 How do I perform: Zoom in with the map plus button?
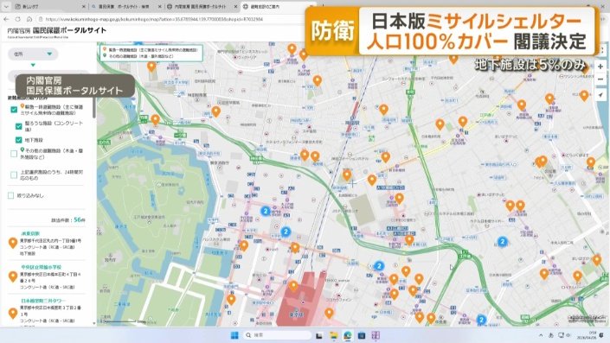click(600, 67)
